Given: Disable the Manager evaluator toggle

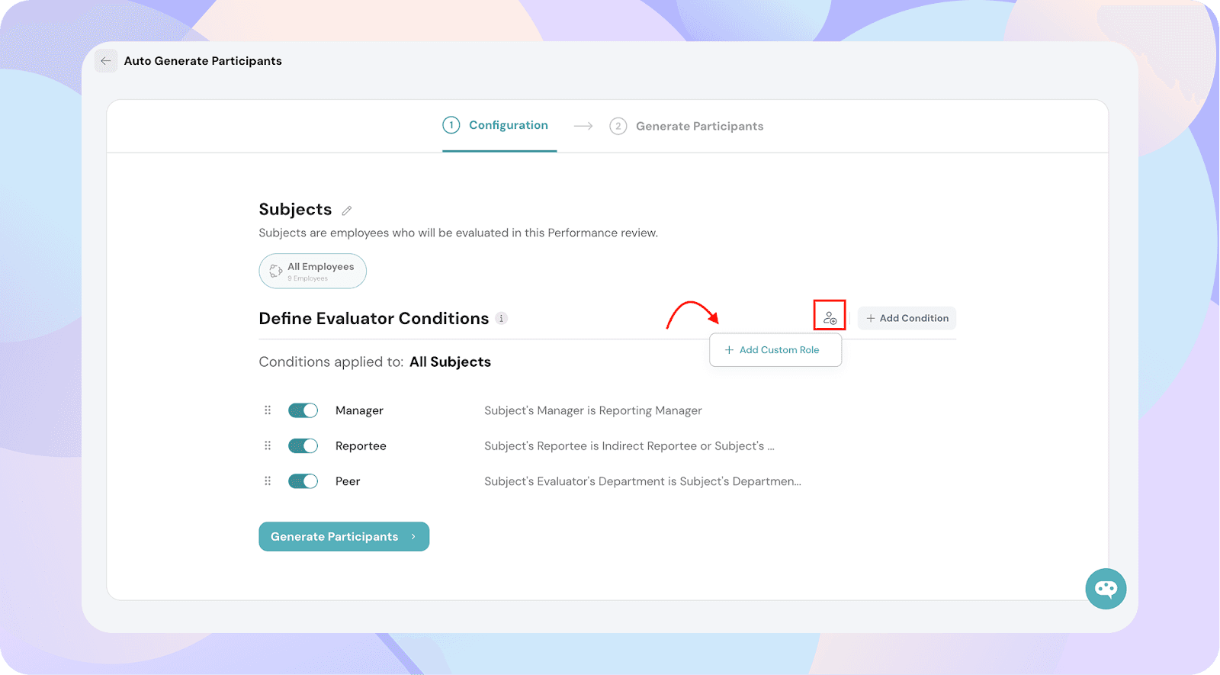Looking at the screenshot, I should pyautogui.click(x=303, y=410).
